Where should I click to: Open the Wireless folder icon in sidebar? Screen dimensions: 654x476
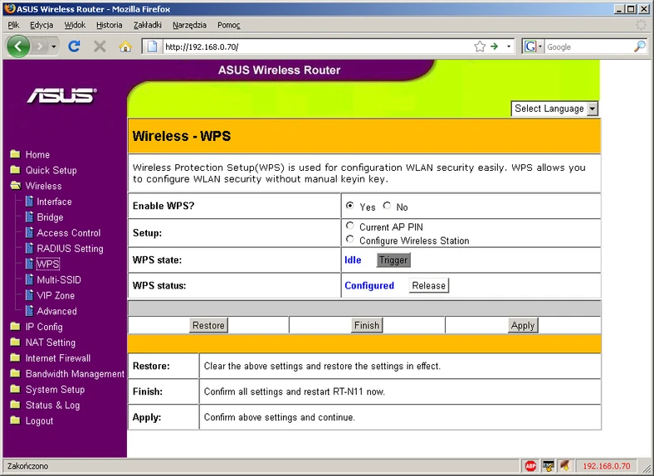pyautogui.click(x=15, y=186)
